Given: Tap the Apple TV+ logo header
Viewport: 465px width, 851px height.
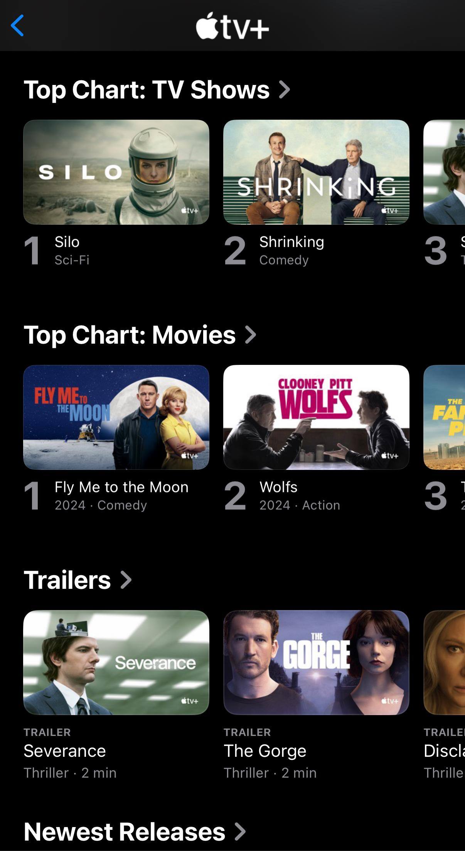Looking at the screenshot, I should tap(232, 26).
